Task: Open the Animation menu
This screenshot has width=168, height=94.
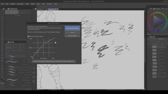Action: [x=20, y=4]
